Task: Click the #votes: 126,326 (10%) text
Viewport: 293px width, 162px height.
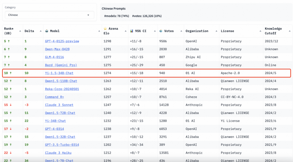Action: pyautogui.click(x=147, y=16)
